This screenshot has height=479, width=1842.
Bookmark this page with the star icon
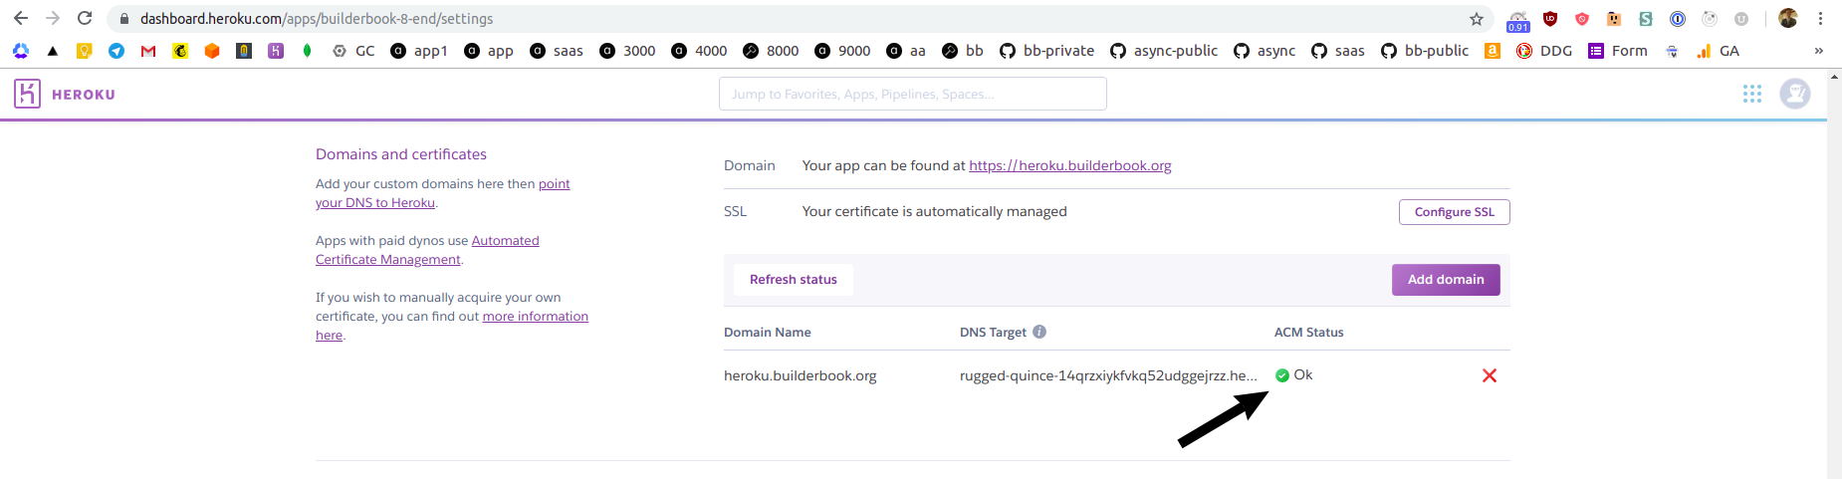1476,19
